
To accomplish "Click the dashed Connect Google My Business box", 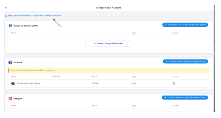I will pyautogui.click(x=109, y=43).
